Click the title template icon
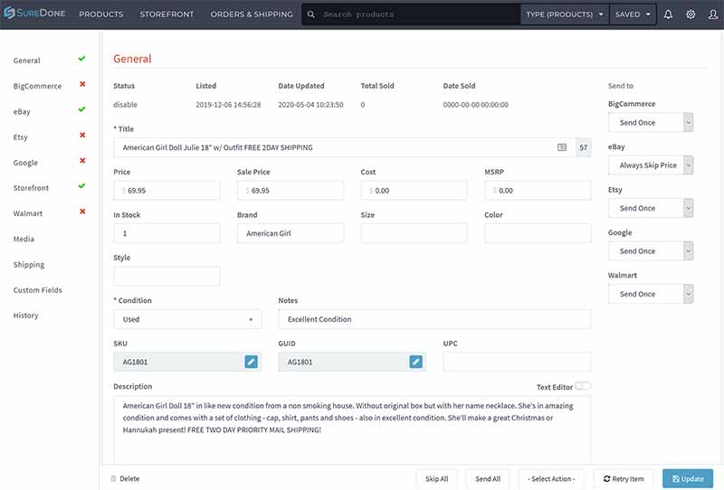This screenshot has width=724, height=490. (x=562, y=147)
